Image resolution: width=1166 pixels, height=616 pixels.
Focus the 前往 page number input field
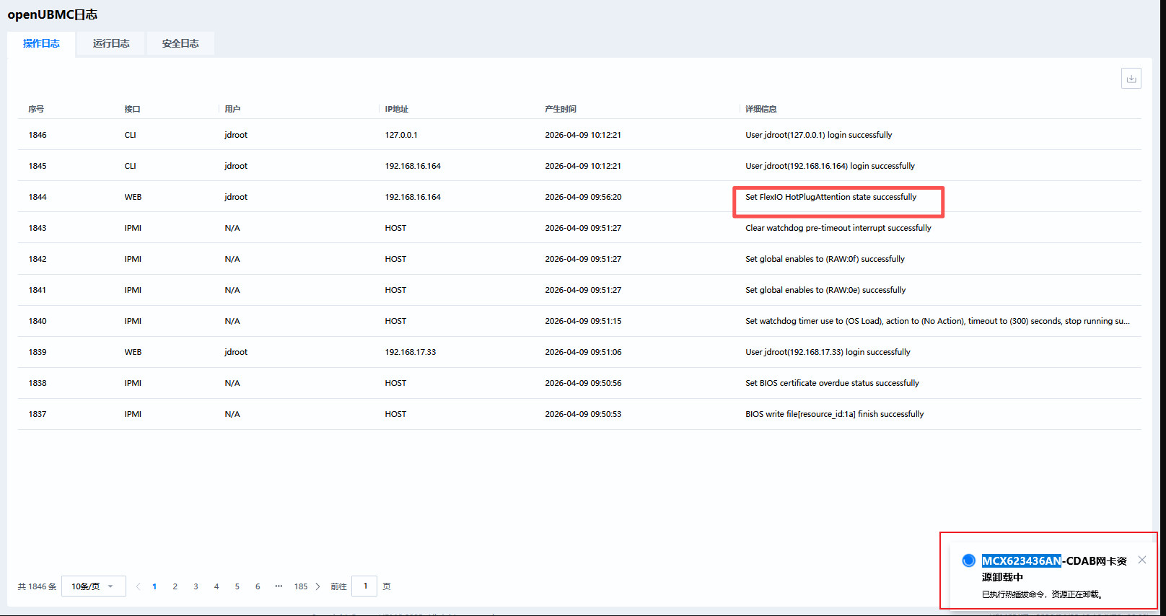(x=364, y=586)
